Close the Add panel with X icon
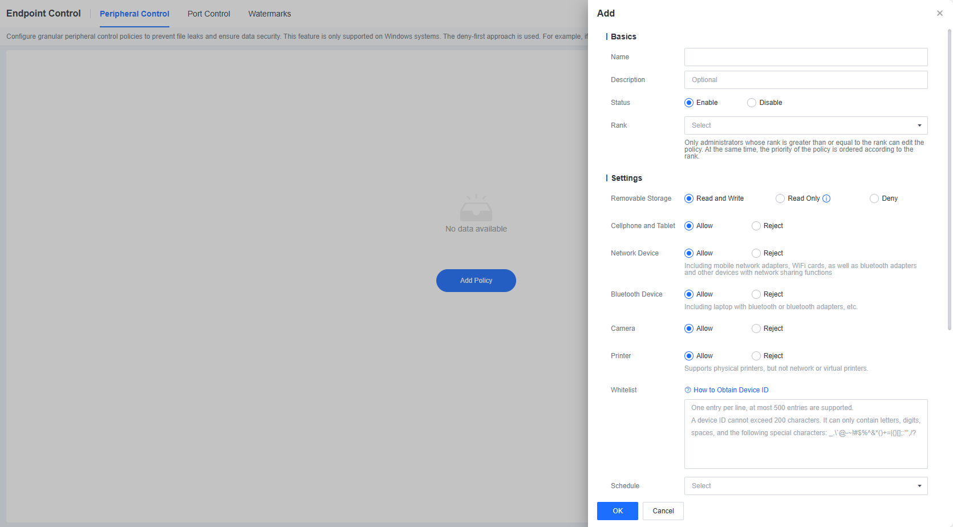 940,13
